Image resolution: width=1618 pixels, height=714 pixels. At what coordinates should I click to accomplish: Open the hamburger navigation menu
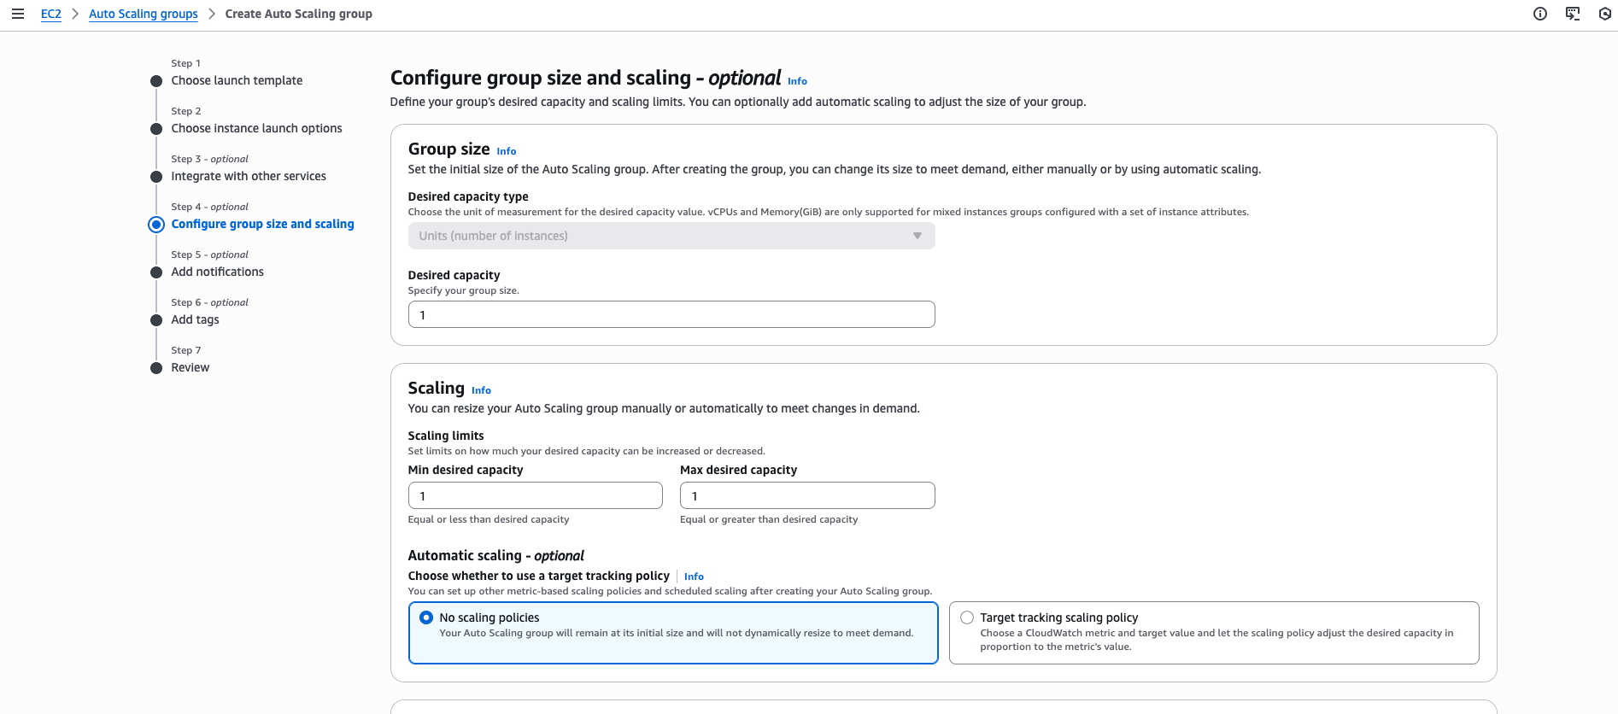point(18,14)
